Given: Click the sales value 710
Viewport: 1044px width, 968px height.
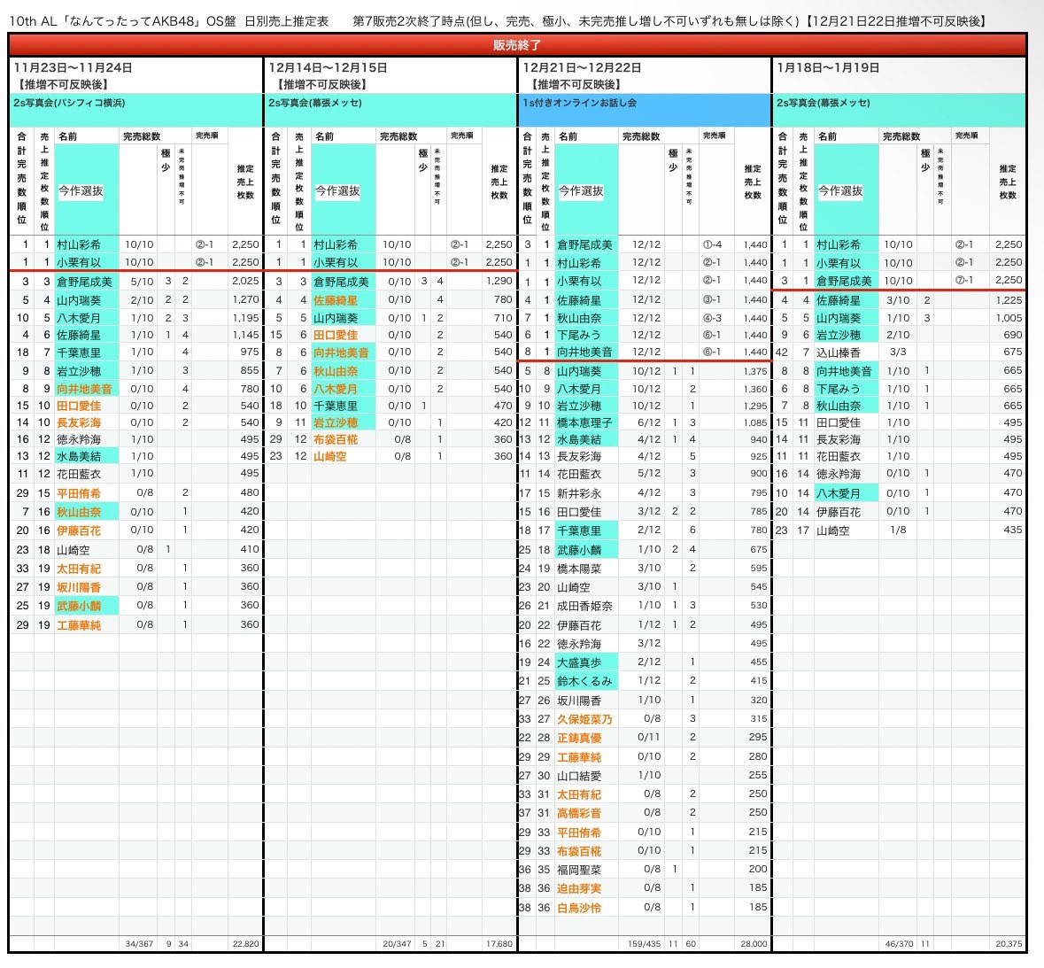Looking at the screenshot, I should coord(503,318).
